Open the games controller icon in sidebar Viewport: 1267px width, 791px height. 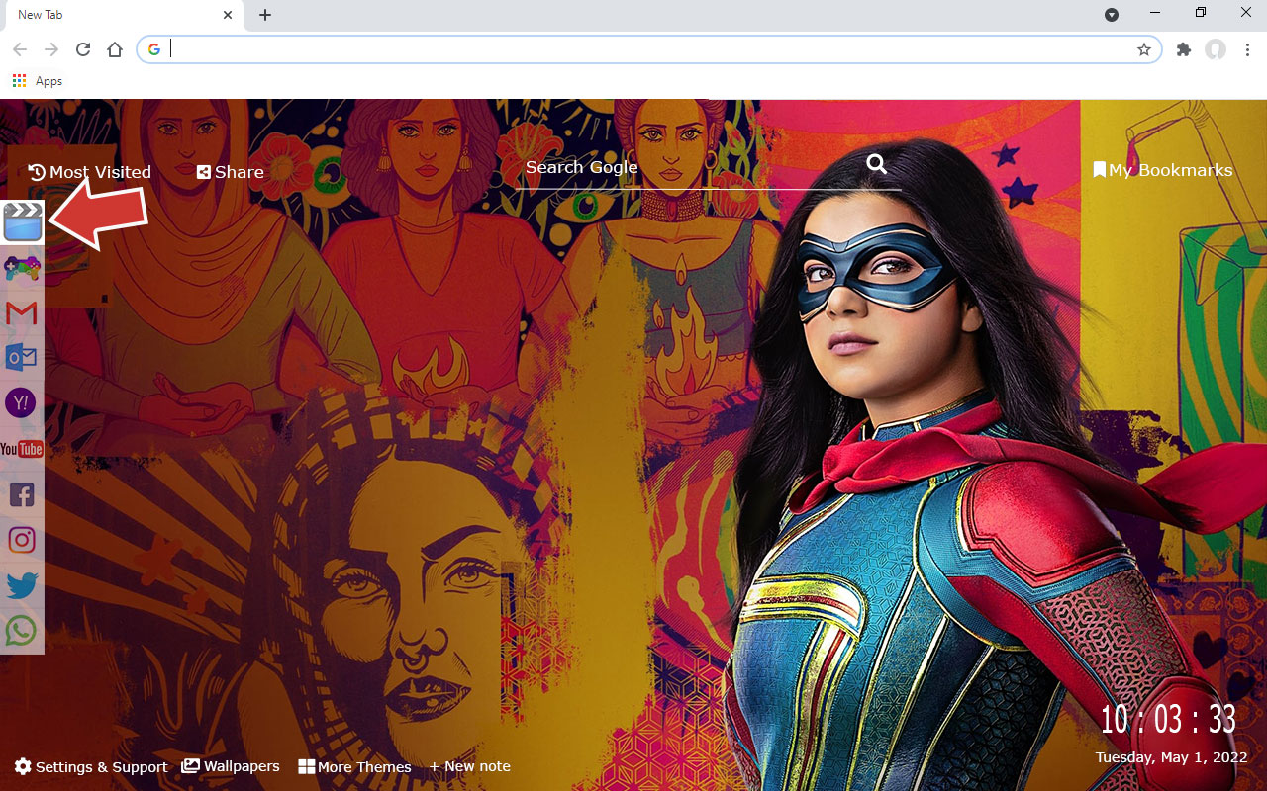click(x=22, y=267)
